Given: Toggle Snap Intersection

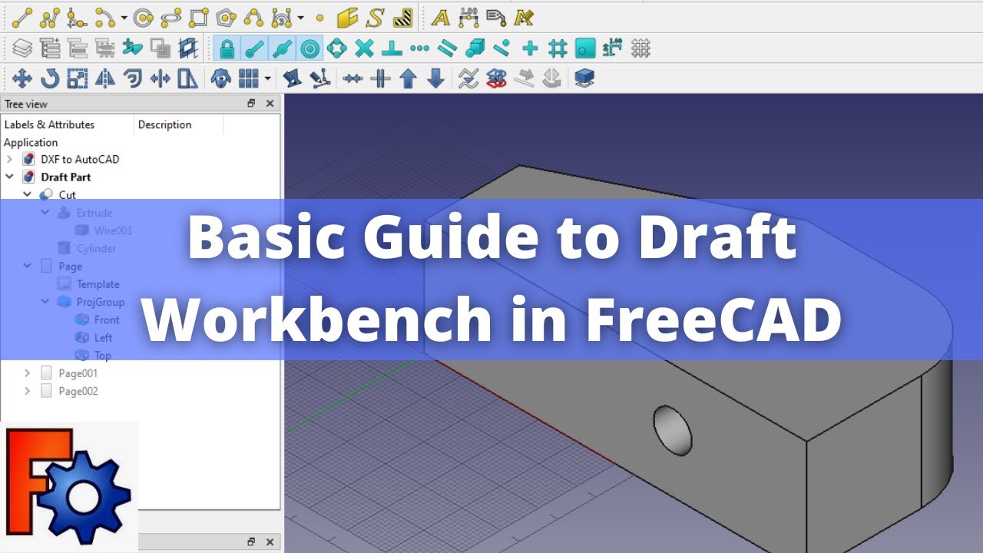Looking at the screenshot, I should click(x=364, y=48).
